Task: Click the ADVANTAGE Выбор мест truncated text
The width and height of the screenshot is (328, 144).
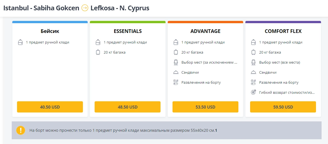Action: click(x=210, y=62)
